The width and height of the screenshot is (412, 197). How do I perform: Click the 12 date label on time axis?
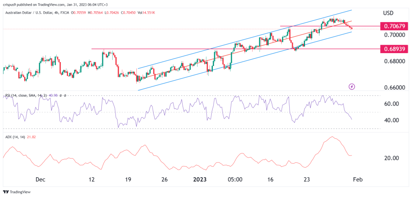pos(91,180)
